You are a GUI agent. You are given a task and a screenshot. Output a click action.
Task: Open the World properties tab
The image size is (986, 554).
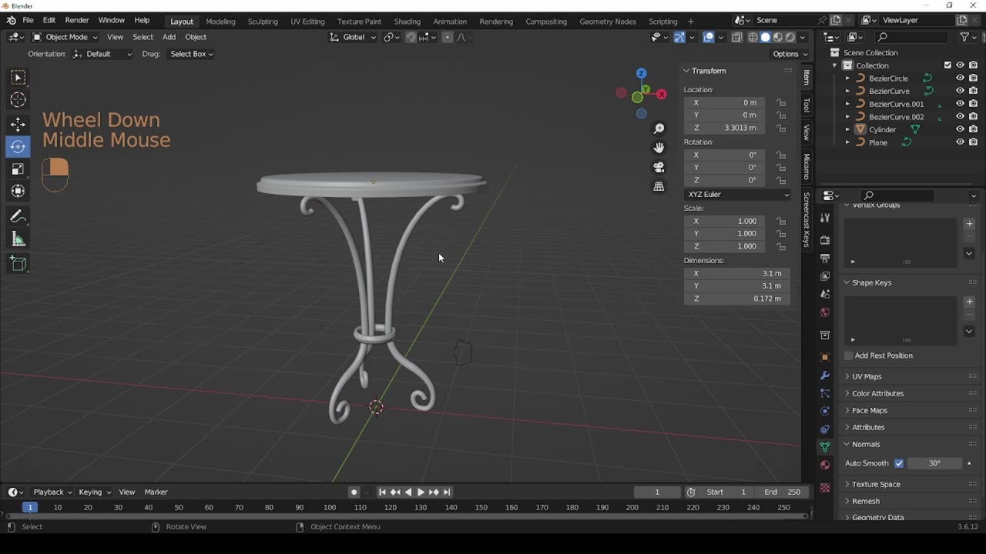tap(825, 312)
